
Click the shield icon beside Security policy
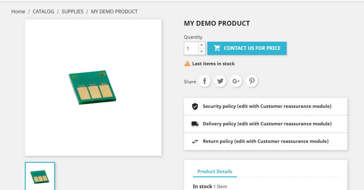(x=195, y=106)
